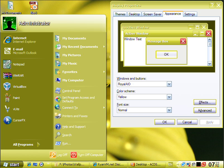Open Printers and Faxes

tap(80, 116)
